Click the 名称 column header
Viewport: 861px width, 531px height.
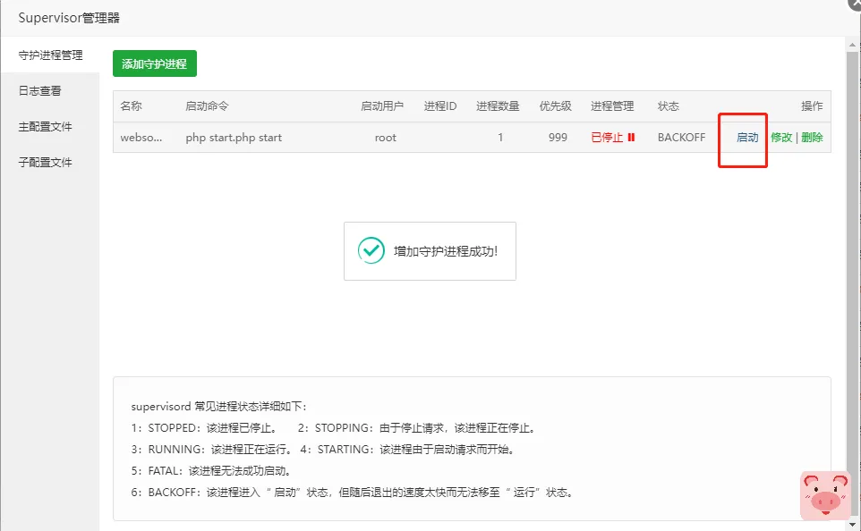pos(132,105)
